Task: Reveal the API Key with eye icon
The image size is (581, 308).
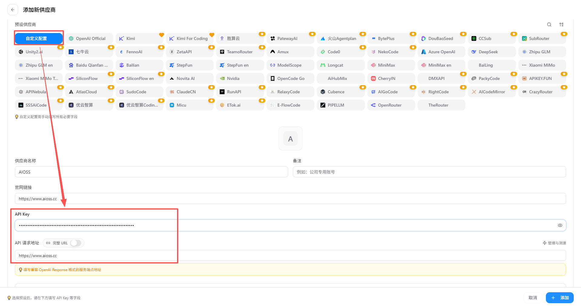Action: pos(560,225)
